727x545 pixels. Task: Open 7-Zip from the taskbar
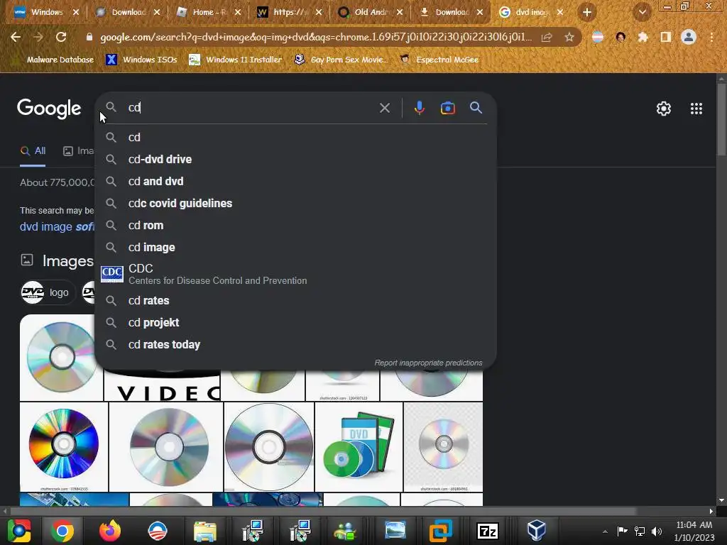pyautogui.click(x=488, y=531)
